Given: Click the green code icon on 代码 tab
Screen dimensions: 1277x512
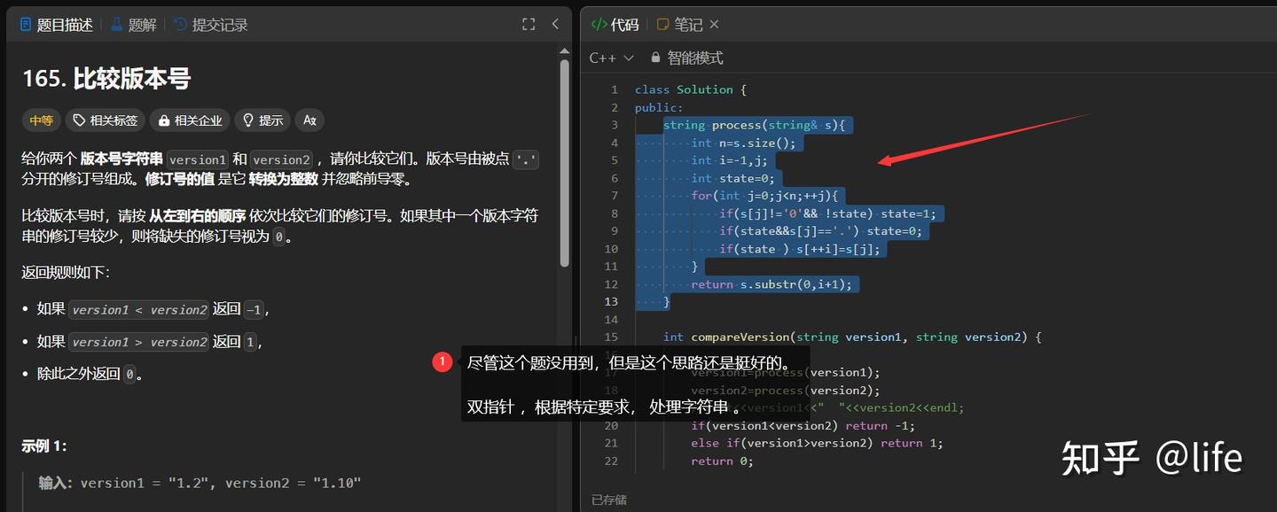Looking at the screenshot, I should coord(599,24).
